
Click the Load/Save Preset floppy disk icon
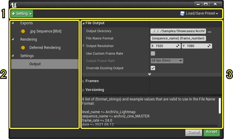(x=182, y=14)
